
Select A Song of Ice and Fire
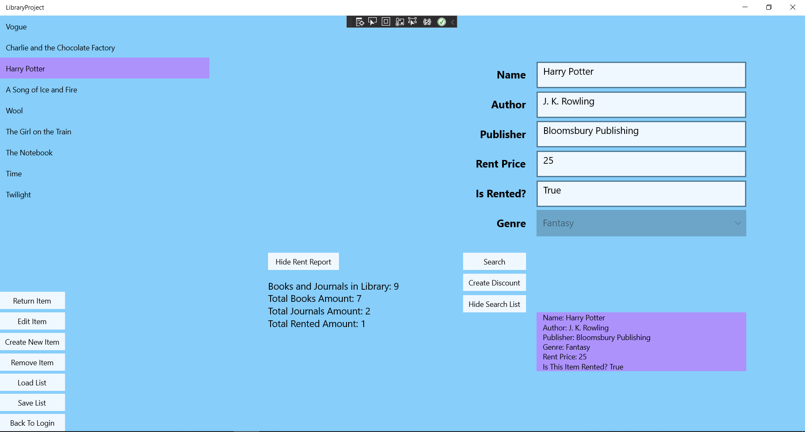coord(104,89)
